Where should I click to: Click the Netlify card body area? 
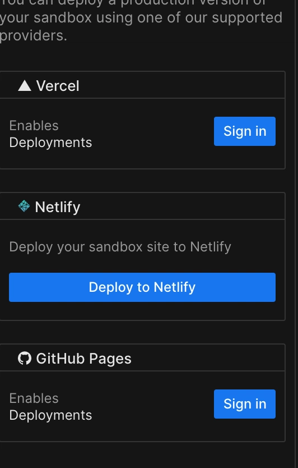[142, 270]
